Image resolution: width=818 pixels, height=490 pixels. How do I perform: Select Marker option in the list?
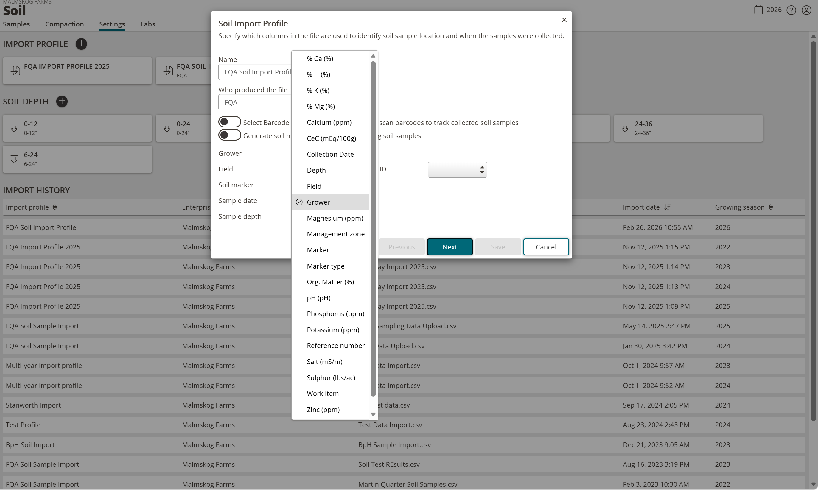point(330,250)
